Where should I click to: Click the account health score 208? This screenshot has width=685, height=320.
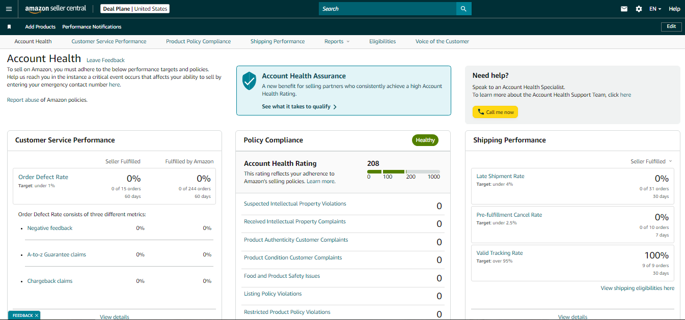tap(373, 163)
